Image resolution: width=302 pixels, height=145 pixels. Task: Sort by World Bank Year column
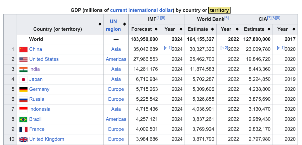tap(237, 29)
